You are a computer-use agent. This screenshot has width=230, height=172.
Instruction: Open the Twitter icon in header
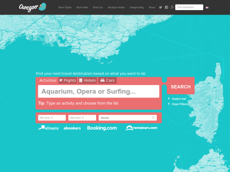[161, 7]
